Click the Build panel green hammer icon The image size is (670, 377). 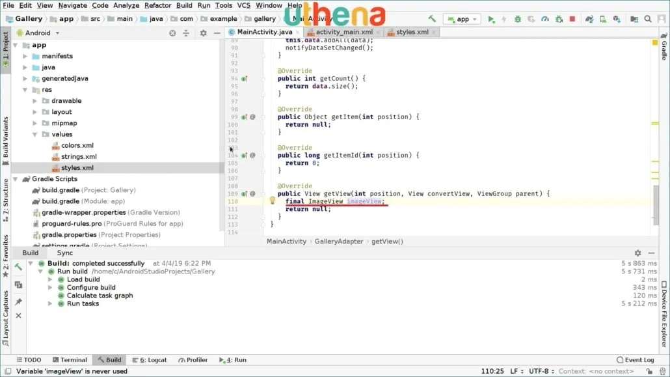click(x=18, y=267)
